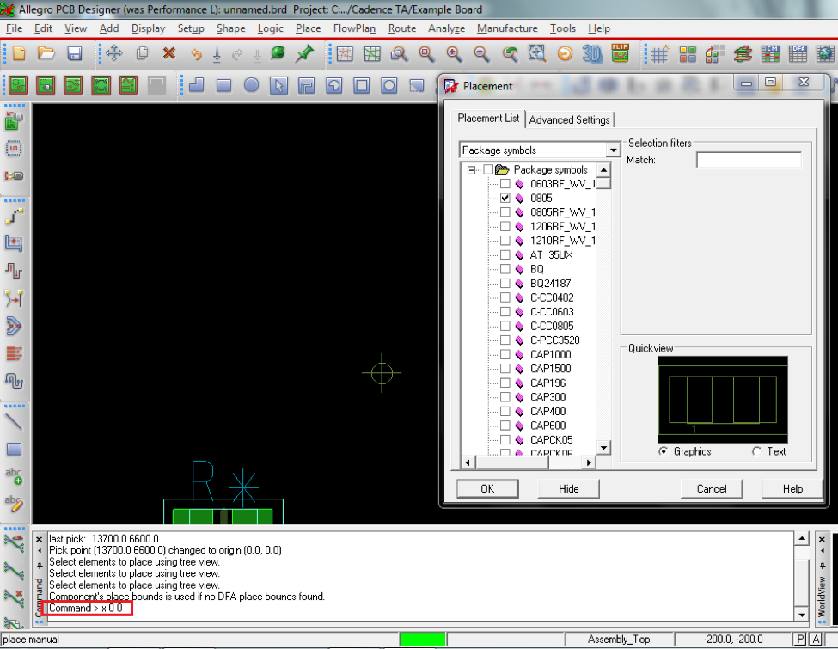Image resolution: width=838 pixels, height=649 pixels.
Task: Check the 0603RF_WV_1 package checkbox
Action: (505, 184)
